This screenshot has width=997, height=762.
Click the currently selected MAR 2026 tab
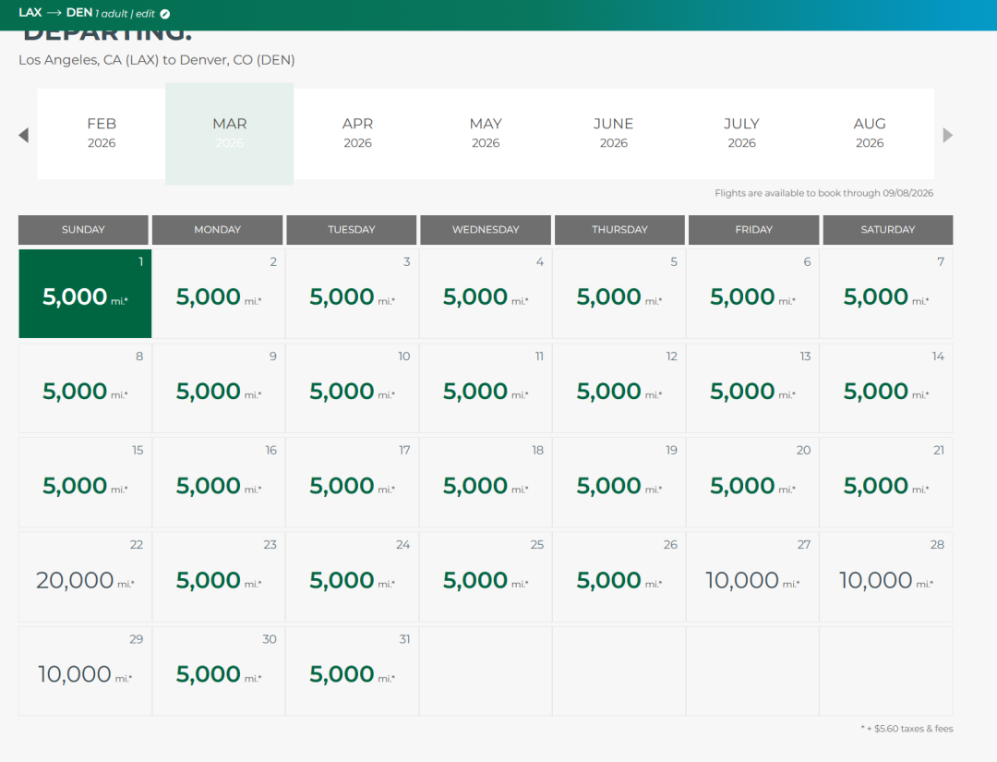(x=230, y=133)
